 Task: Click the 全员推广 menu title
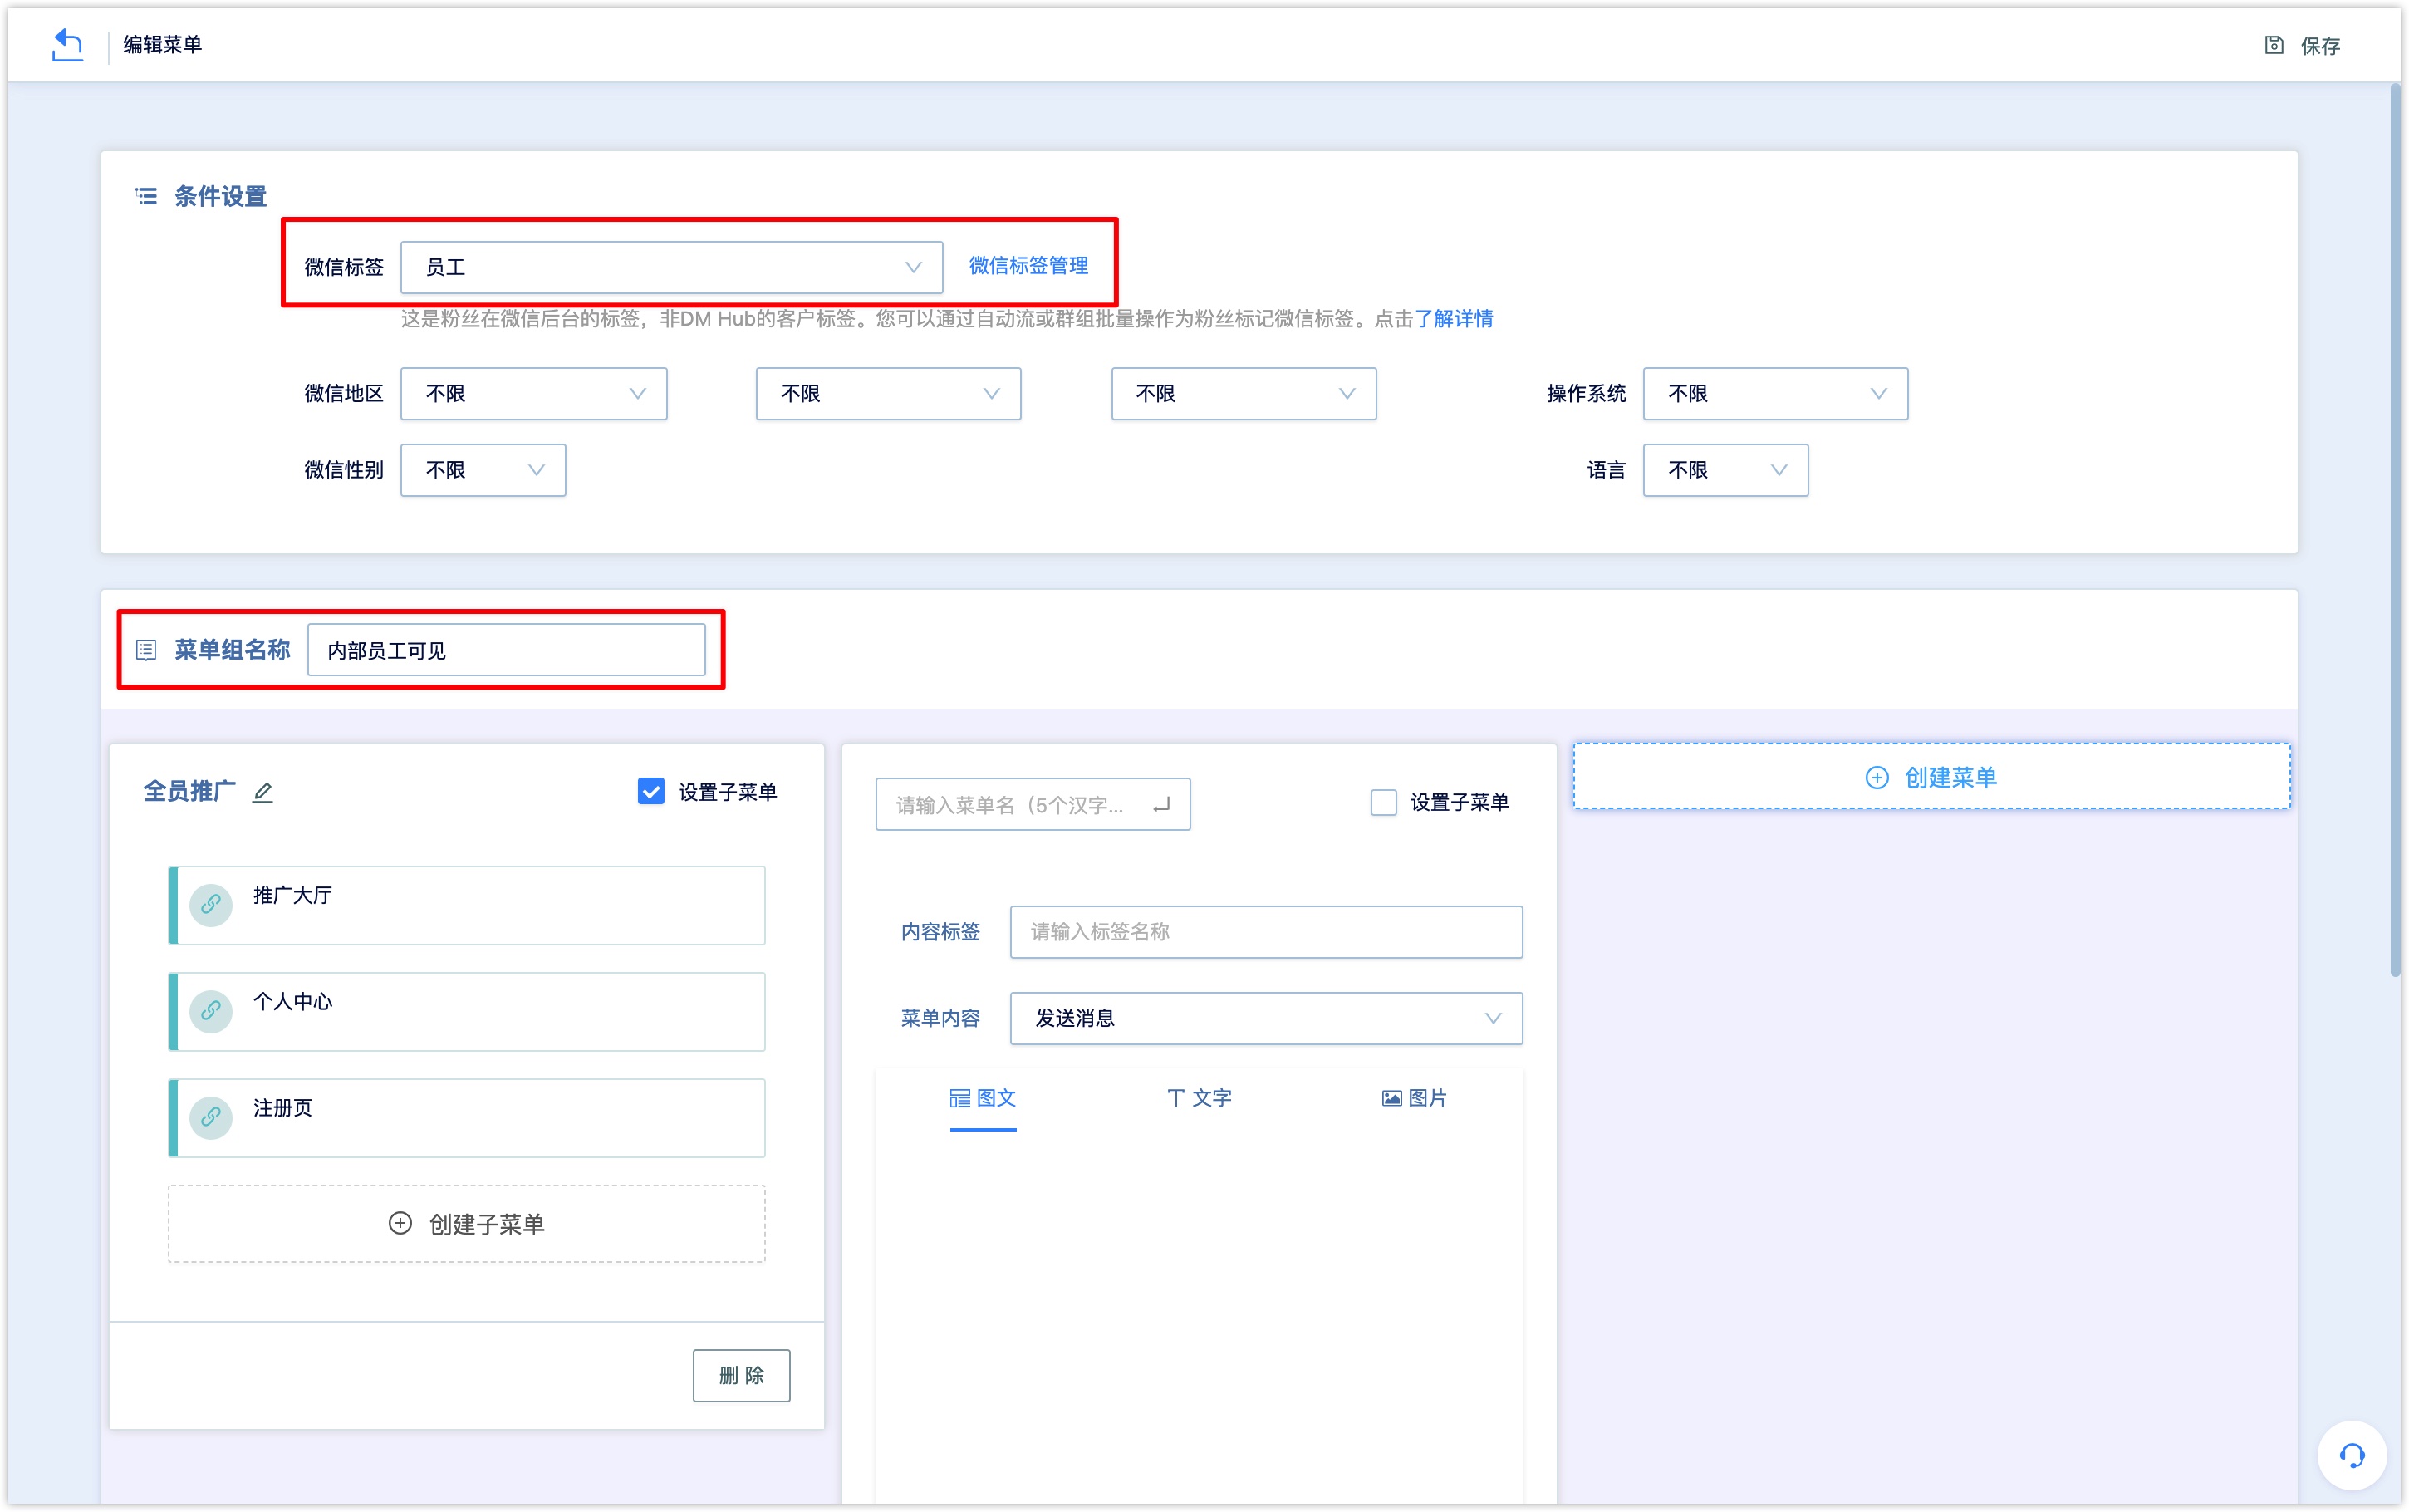click(190, 791)
